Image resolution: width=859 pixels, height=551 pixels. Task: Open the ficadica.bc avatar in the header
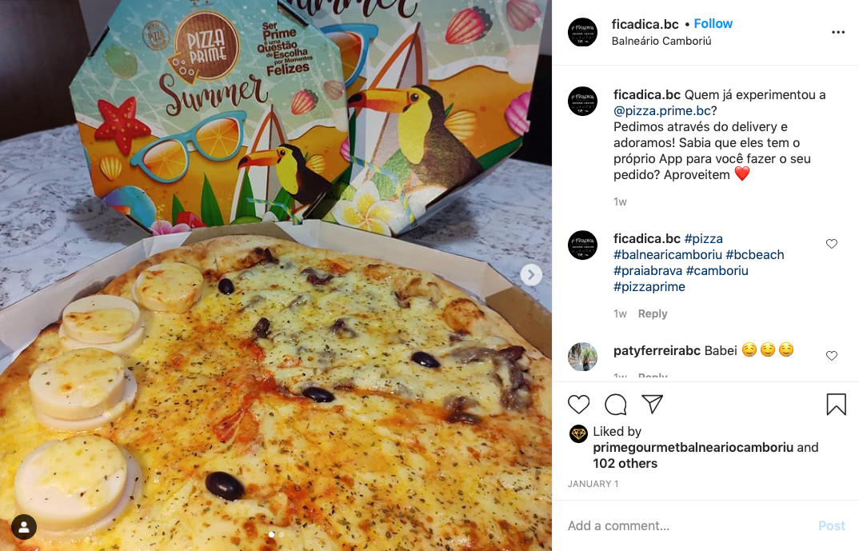coord(582,32)
